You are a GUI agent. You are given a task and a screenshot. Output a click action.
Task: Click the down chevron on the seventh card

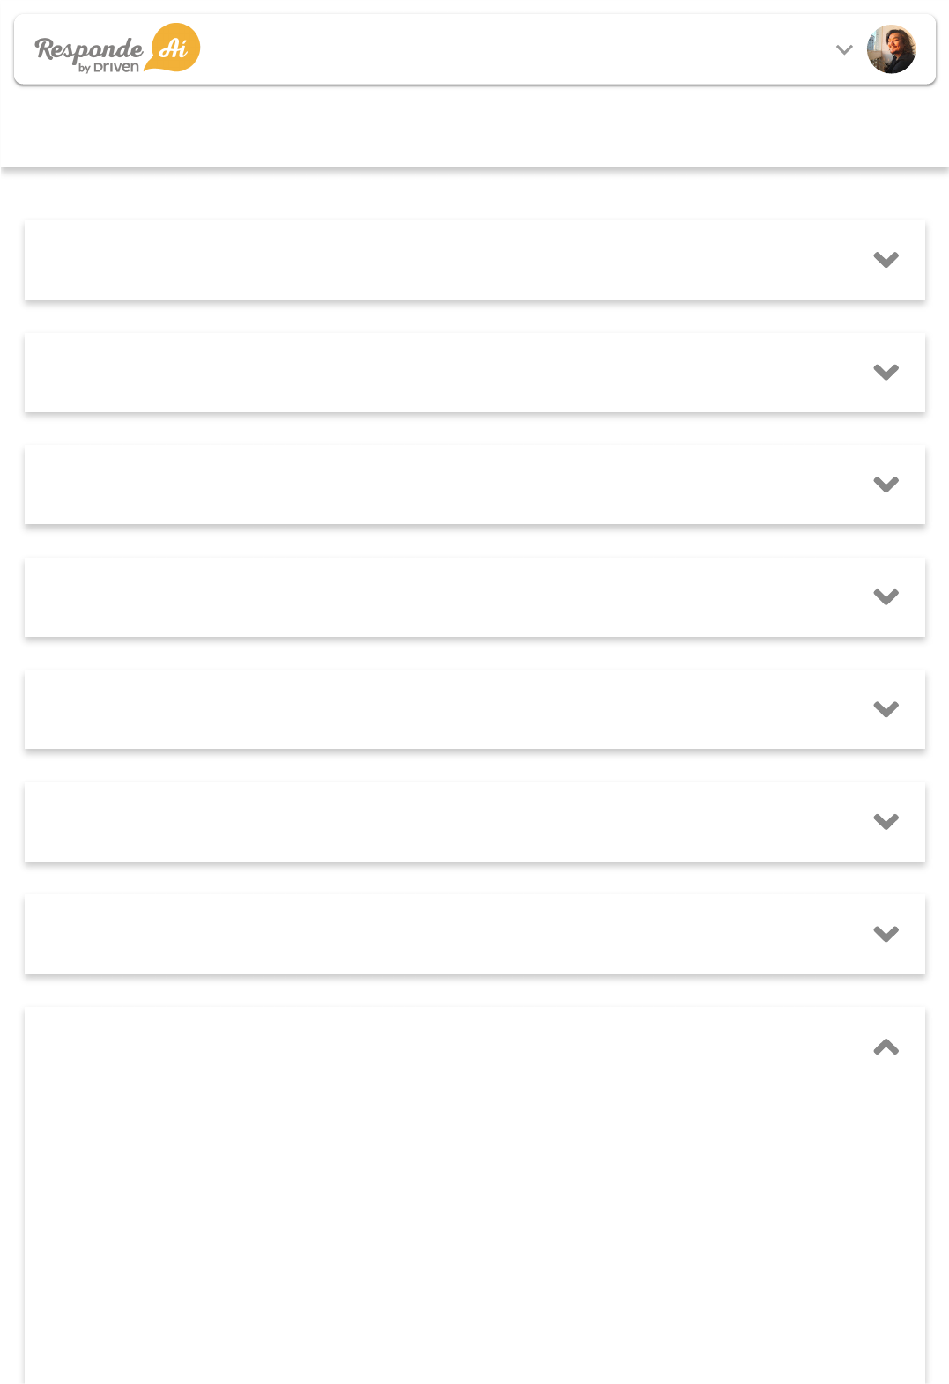click(x=886, y=934)
